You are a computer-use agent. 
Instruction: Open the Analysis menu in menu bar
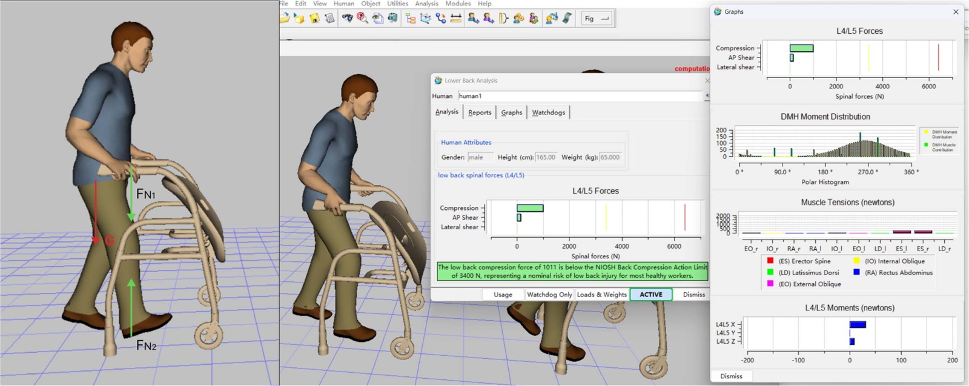(x=426, y=4)
